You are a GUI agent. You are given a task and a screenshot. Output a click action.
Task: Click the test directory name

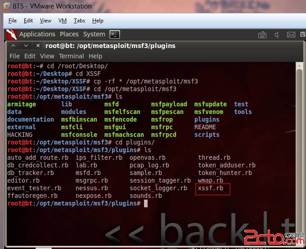pos(241,104)
